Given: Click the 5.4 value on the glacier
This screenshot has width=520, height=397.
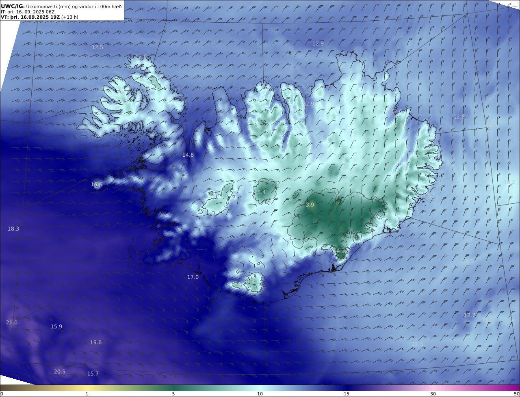Looking at the screenshot, I should 262,192.
